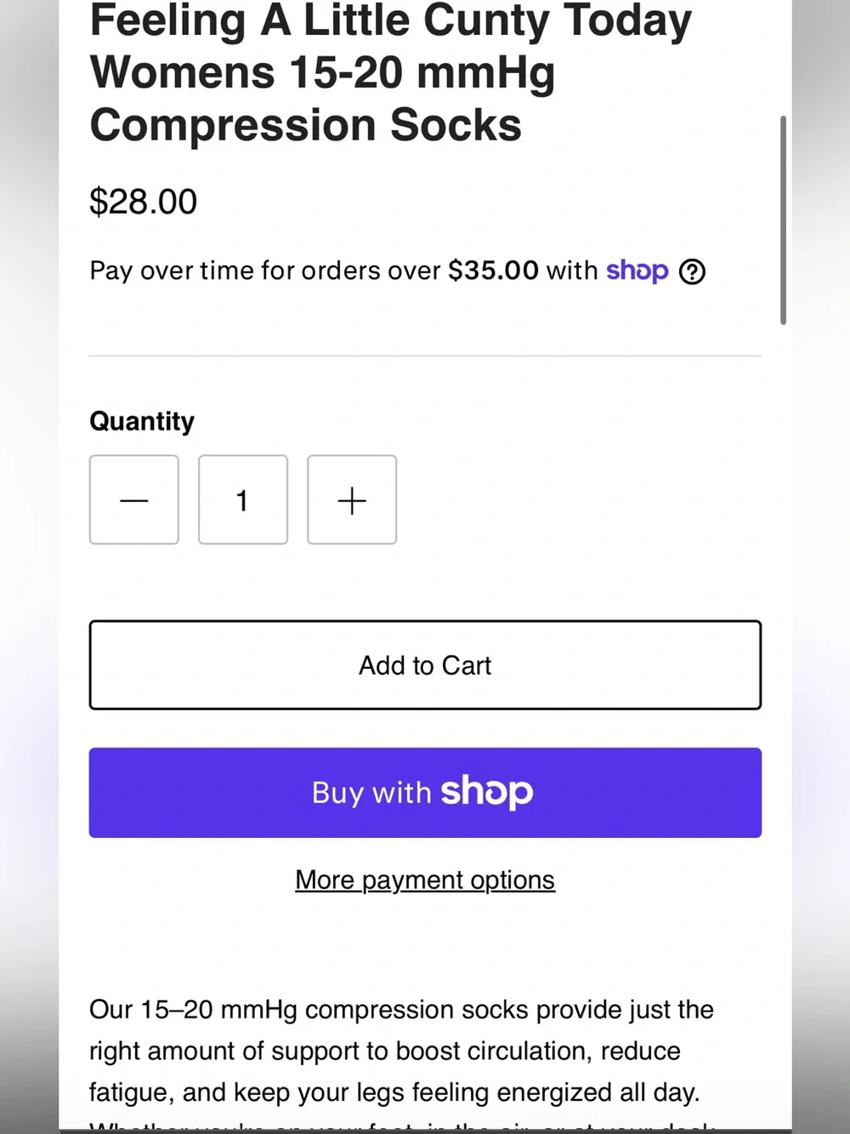
Task: Click the 'Compression Socks' title line
Action: [x=306, y=125]
